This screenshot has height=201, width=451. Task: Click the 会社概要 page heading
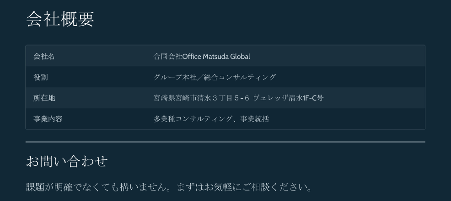pos(60,19)
